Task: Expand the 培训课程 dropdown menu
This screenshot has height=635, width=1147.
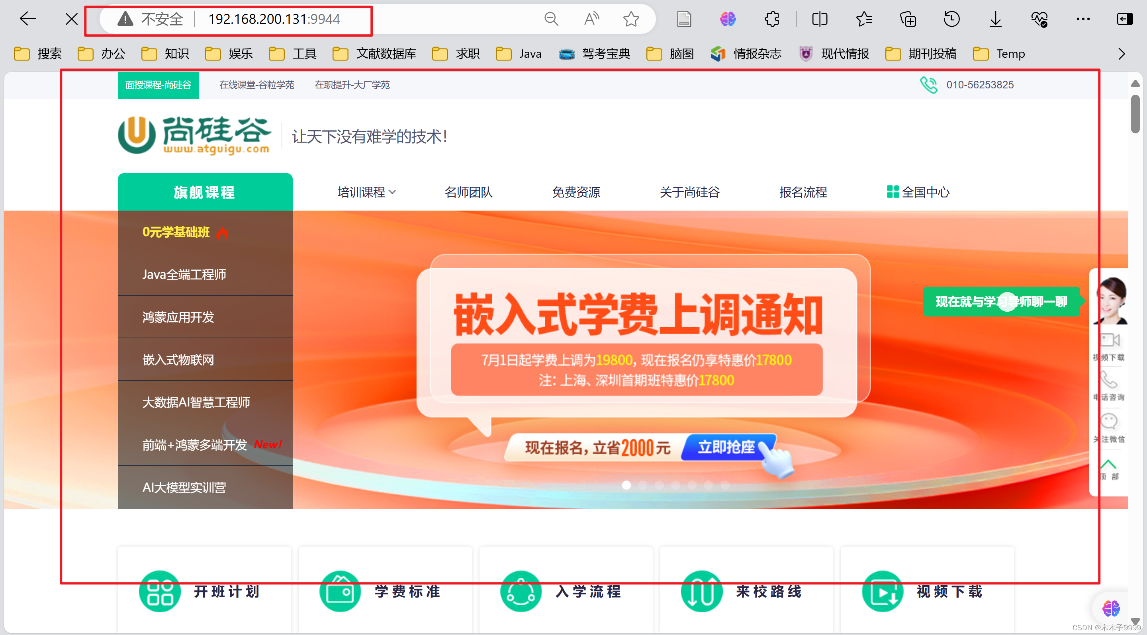Action: pos(366,192)
